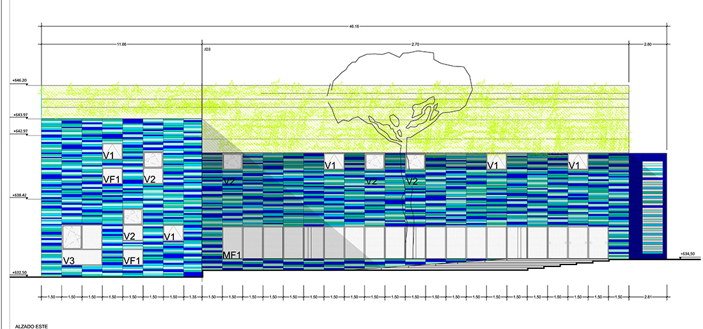This screenshot has height=329, width=703.
Task: Select the 1.35 bottom dimension segment
Action: 192,297
